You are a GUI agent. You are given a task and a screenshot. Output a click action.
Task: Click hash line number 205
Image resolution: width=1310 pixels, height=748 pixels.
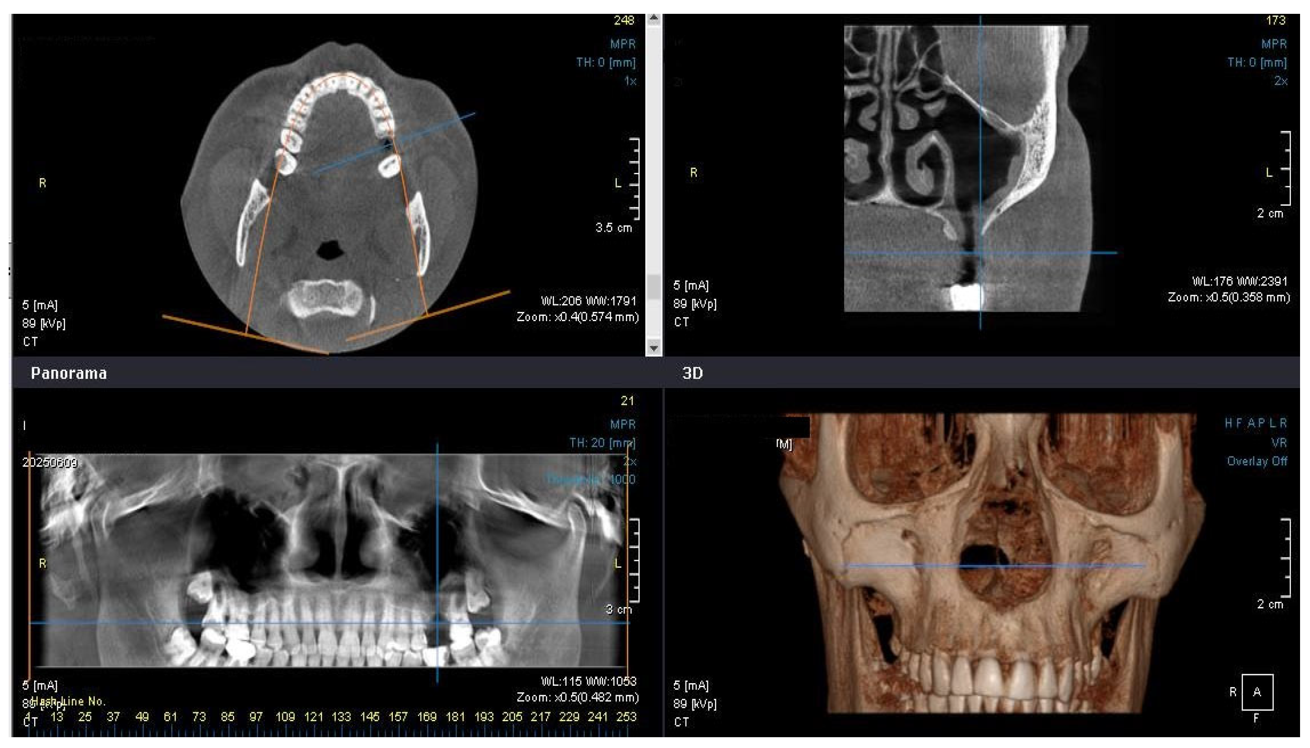coord(512,716)
